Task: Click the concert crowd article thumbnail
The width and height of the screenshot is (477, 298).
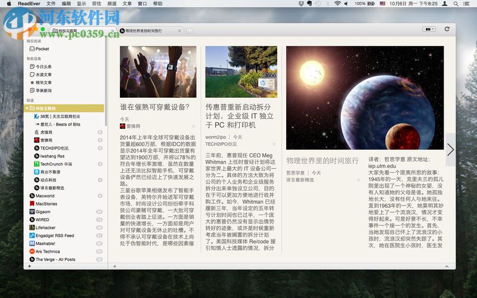Action: click(158, 72)
